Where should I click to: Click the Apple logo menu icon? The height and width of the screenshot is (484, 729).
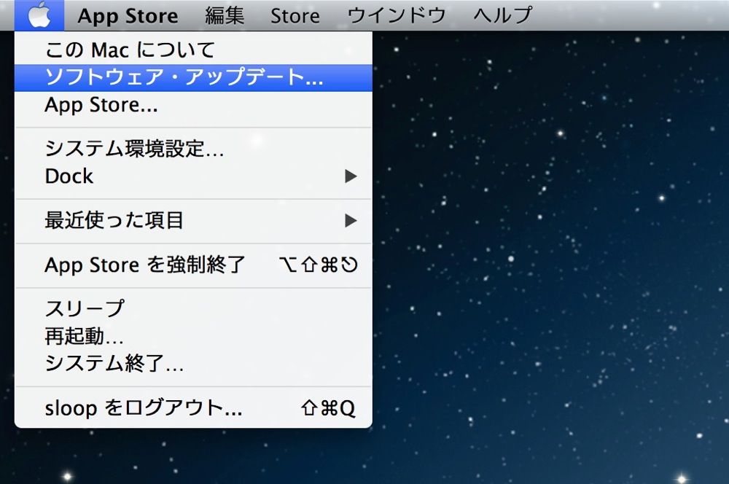point(39,15)
